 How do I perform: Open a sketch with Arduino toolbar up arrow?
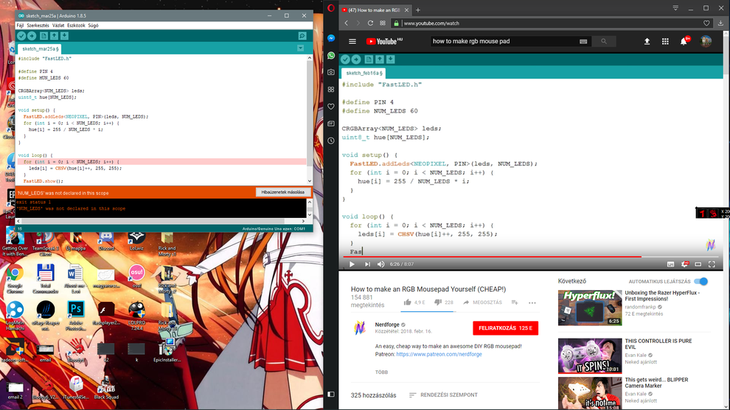point(54,36)
